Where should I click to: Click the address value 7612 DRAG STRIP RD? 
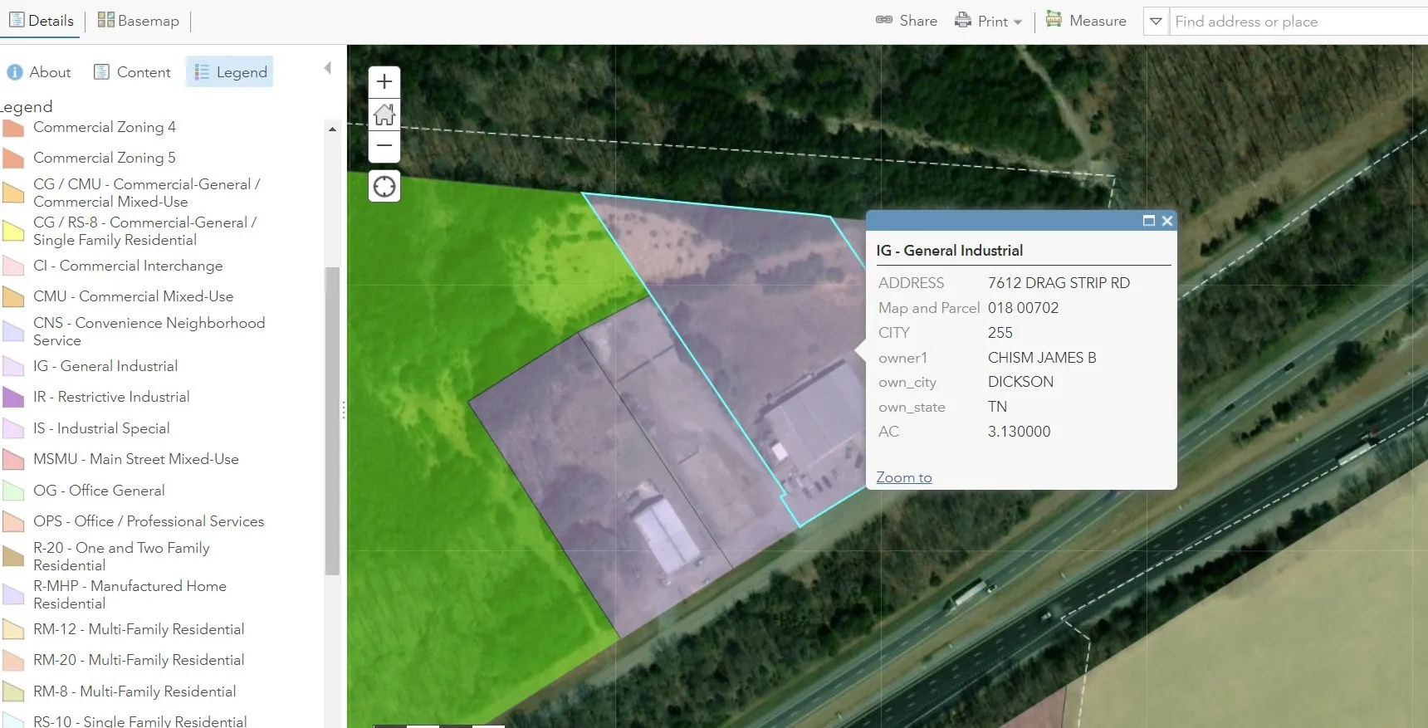pyautogui.click(x=1059, y=283)
